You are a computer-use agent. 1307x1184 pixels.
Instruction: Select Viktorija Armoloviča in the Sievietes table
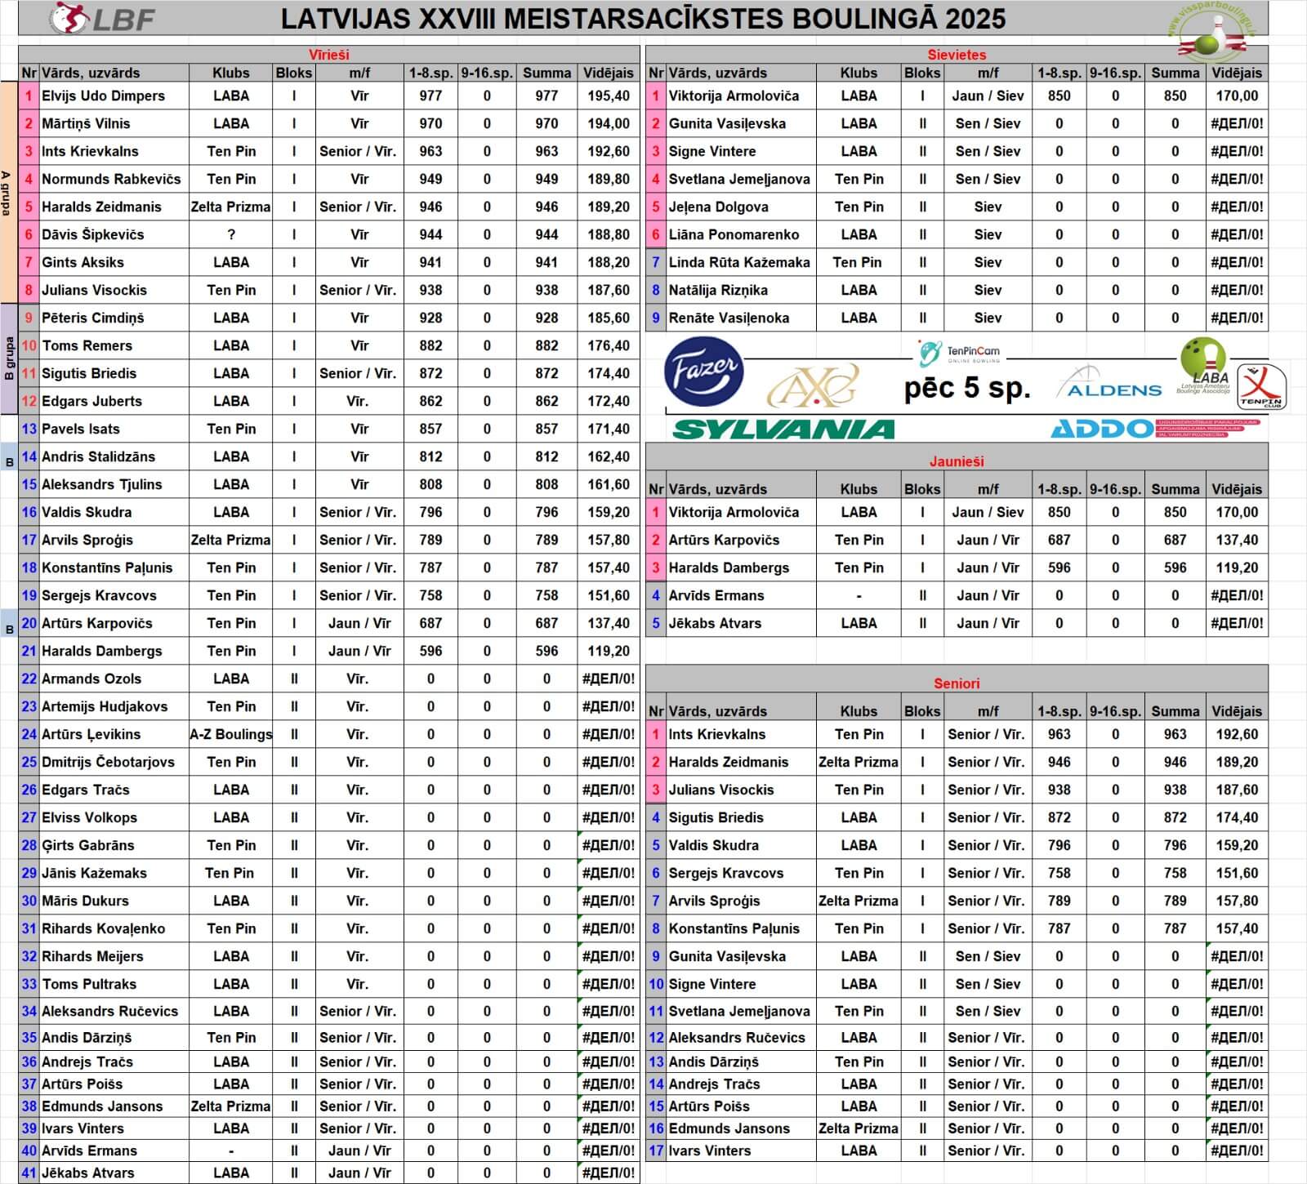click(740, 96)
